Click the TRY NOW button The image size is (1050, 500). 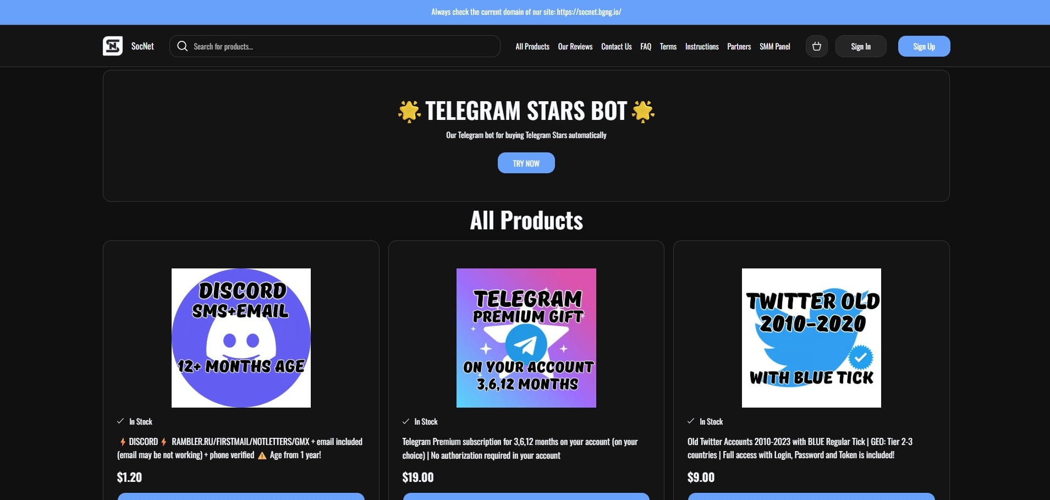click(526, 163)
